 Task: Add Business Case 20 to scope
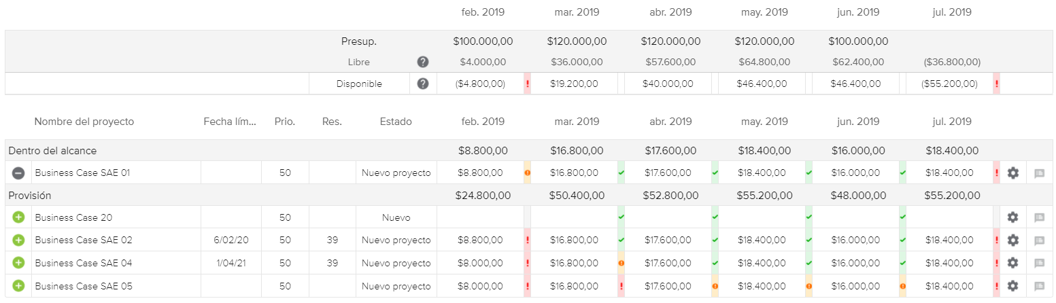[18, 217]
